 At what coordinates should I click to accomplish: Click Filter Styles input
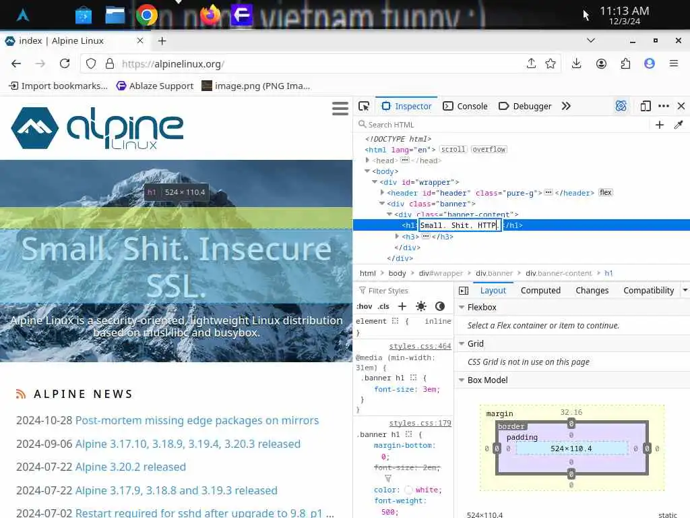coord(404,291)
